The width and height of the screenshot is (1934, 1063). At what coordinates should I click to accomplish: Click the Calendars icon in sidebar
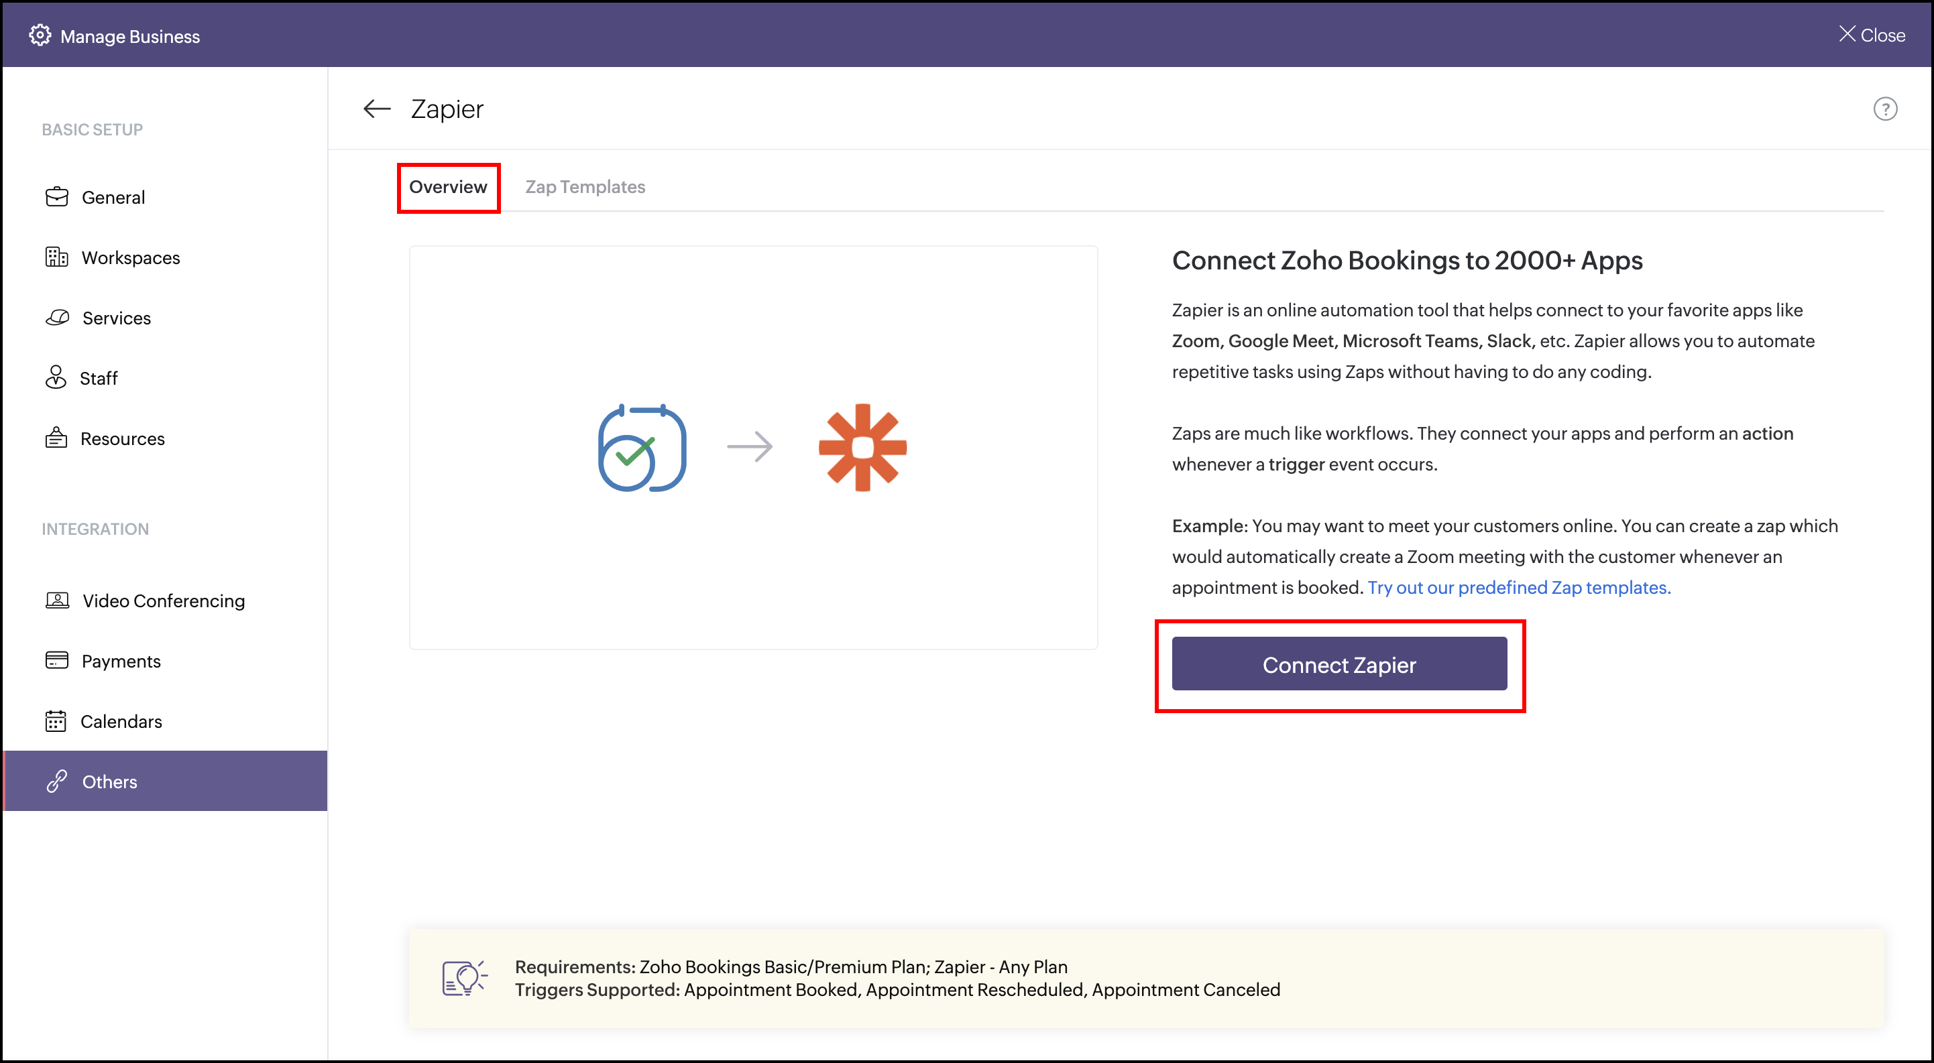click(56, 721)
